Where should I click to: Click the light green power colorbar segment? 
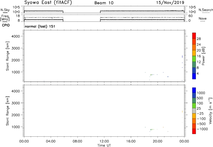[194, 59]
